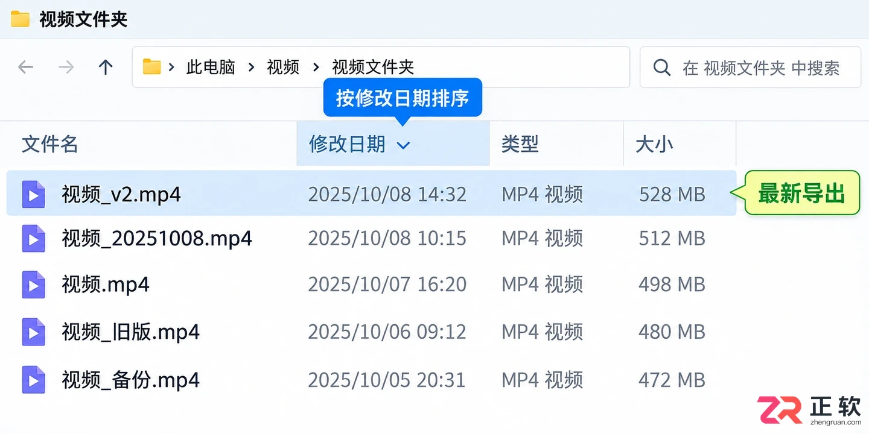The height and width of the screenshot is (434, 869).
Task: Select the file 视频_备份.mp4
Action: tap(130, 380)
